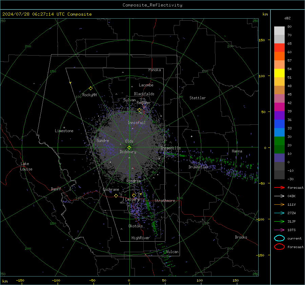Screen dimensions: 305x285
Task: Select the light gray 70-80 dBZ swatch
Action: 279,31
